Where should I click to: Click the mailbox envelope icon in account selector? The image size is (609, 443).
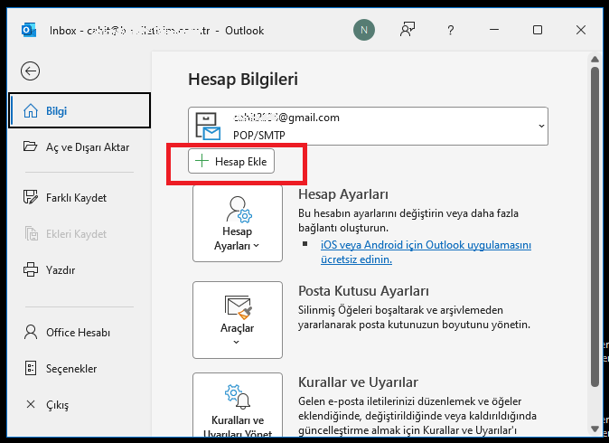pyautogui.click(x=208, y=127)
